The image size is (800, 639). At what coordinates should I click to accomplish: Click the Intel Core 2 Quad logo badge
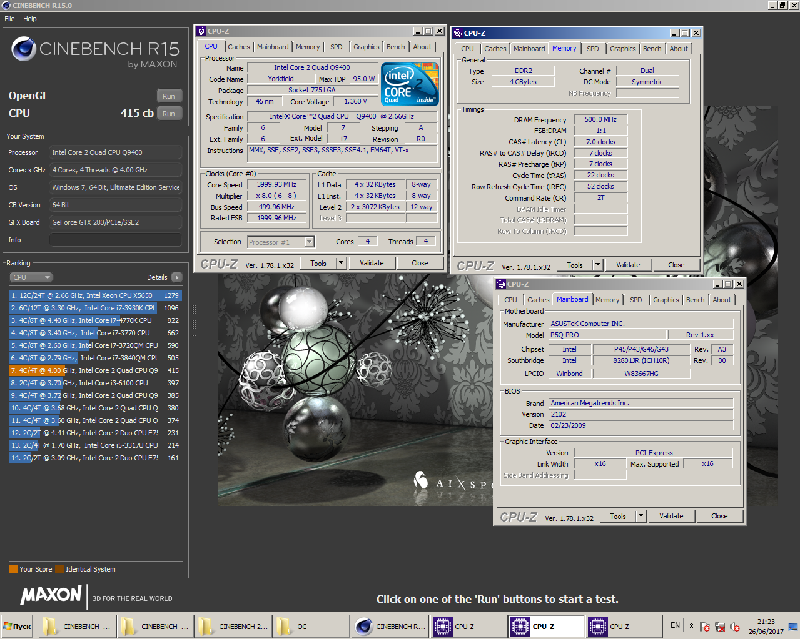coord(410,84)
